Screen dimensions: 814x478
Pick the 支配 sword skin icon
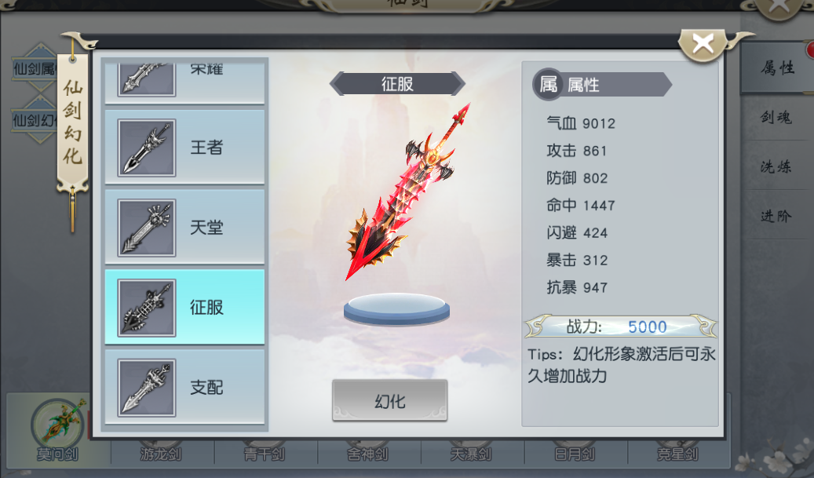tap(147, 388)
